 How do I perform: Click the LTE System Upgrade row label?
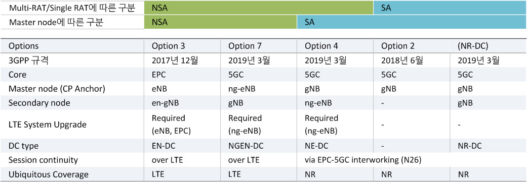pos(48,125)
